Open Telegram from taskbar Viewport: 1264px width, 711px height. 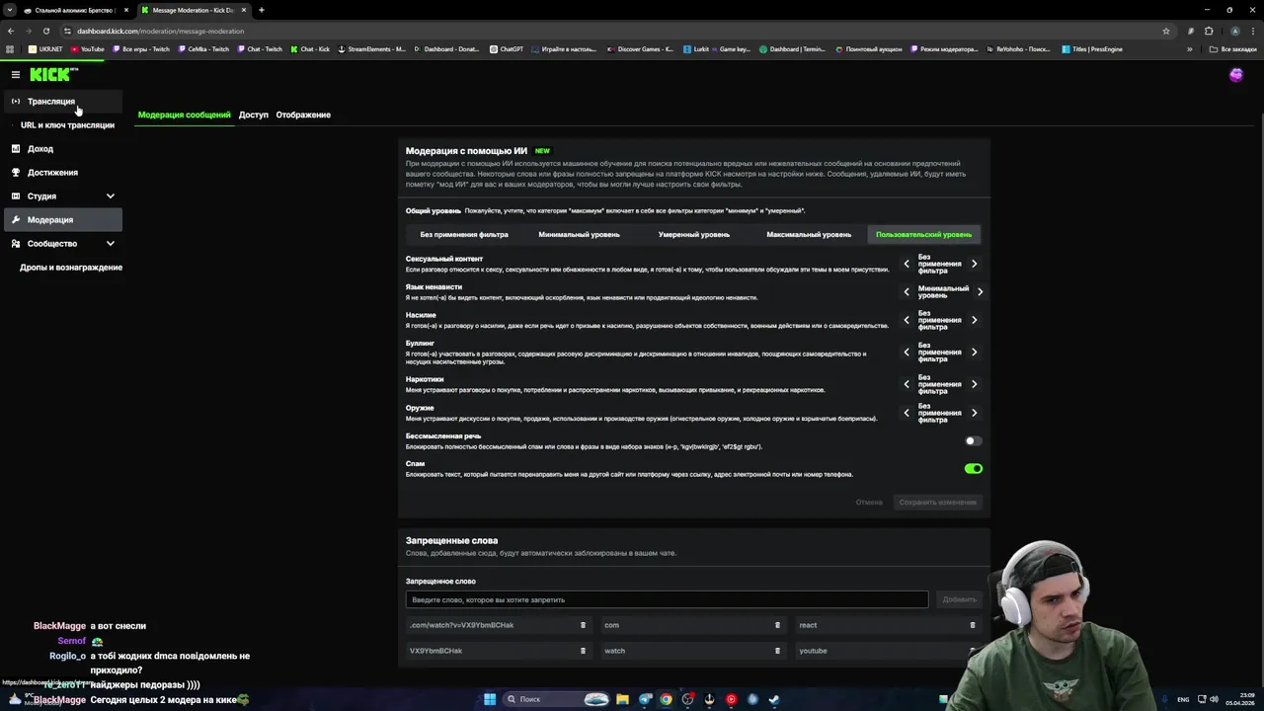(645, 699)
